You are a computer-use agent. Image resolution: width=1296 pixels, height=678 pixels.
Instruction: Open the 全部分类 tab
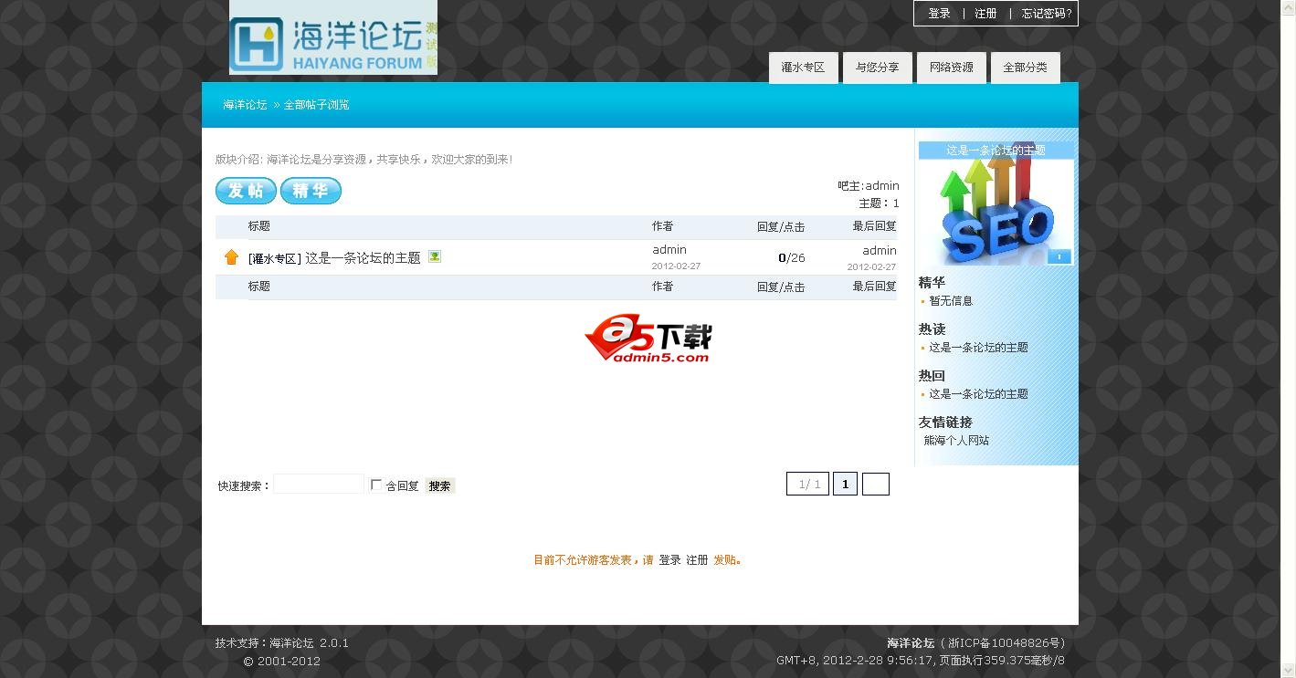click(x=1025, y=68)
